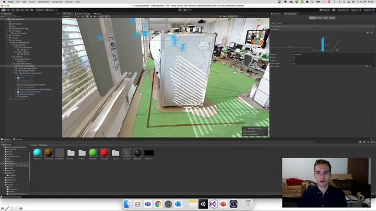Screen dimensions: 376x211
Task: Open the Assets menu
Action: tap(32, 2)
